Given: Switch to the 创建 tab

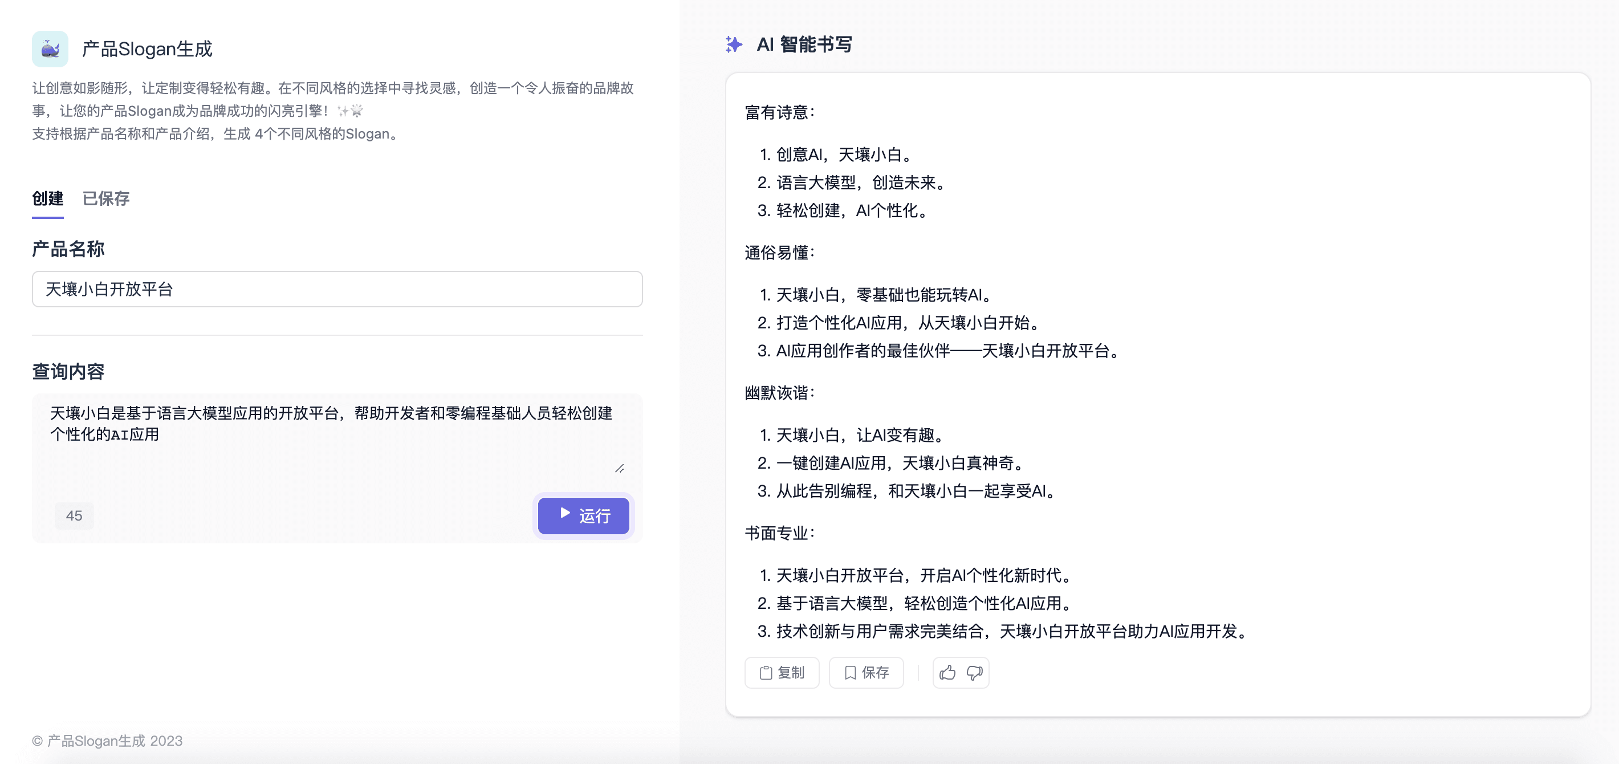Looking at the screenshot, I should 48,199.
